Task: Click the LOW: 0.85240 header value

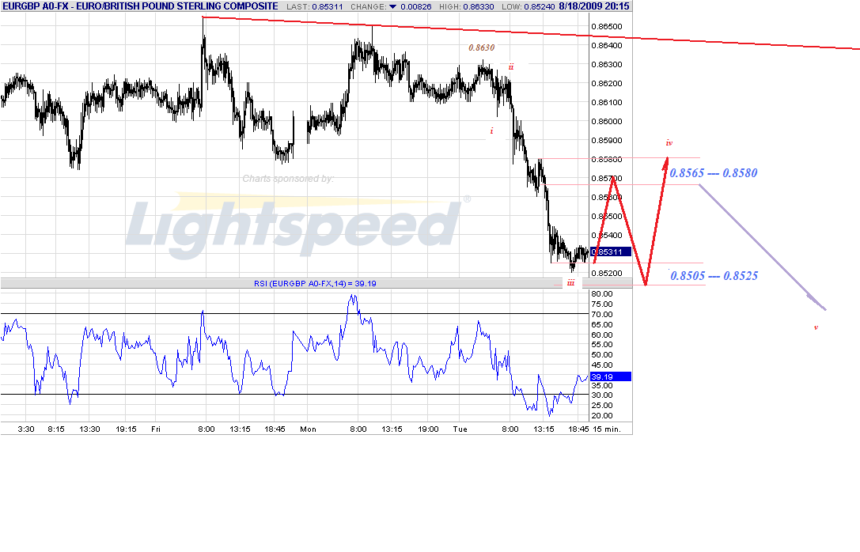Action: pyautogui.click(x=529, y=6)
